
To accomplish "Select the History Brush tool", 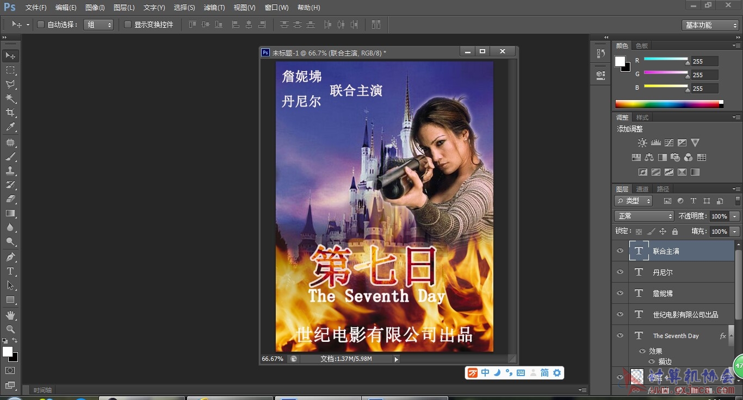I will (x=10, y=185).
